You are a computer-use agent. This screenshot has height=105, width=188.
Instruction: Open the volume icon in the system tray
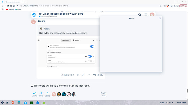170,103
